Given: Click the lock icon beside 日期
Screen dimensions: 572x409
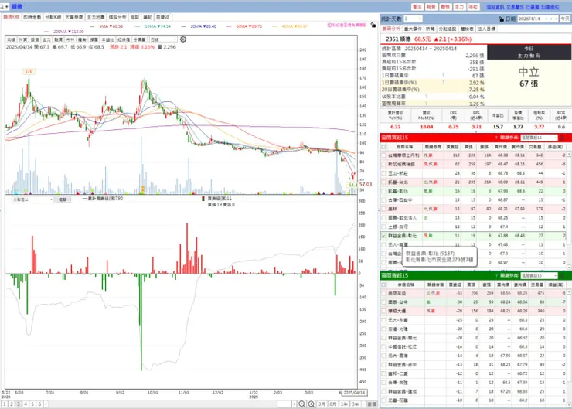Looking at the screenshot, I should pyautogui.click(x=501, y=19).
